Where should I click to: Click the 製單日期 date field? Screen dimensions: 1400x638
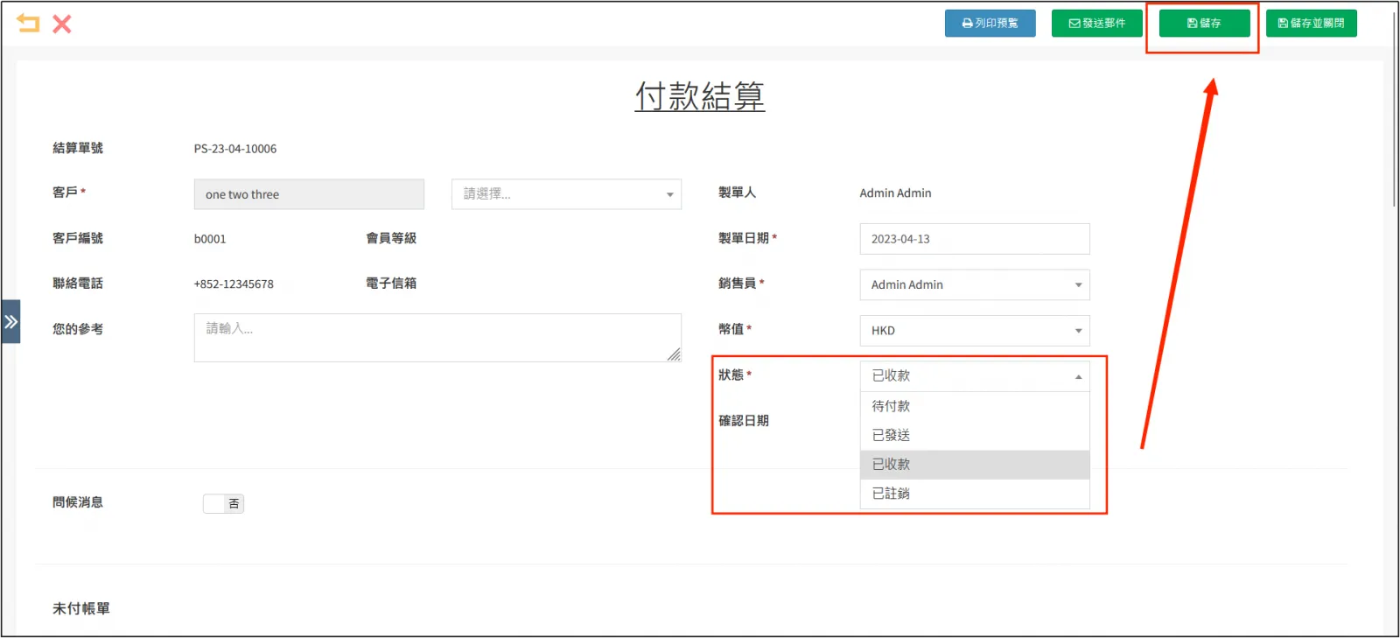[x=974, y=239]
